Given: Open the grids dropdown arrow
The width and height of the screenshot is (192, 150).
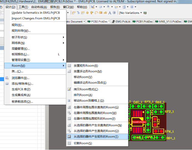Looking at the screenshot, I should [x=135, y=7].
